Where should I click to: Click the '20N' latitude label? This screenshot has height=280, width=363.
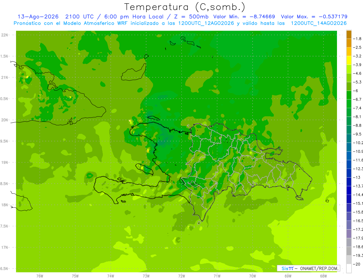pos(5,120)
